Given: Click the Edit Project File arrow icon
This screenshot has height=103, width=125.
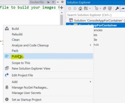Looking at the screenshot, I should point(7,75).
